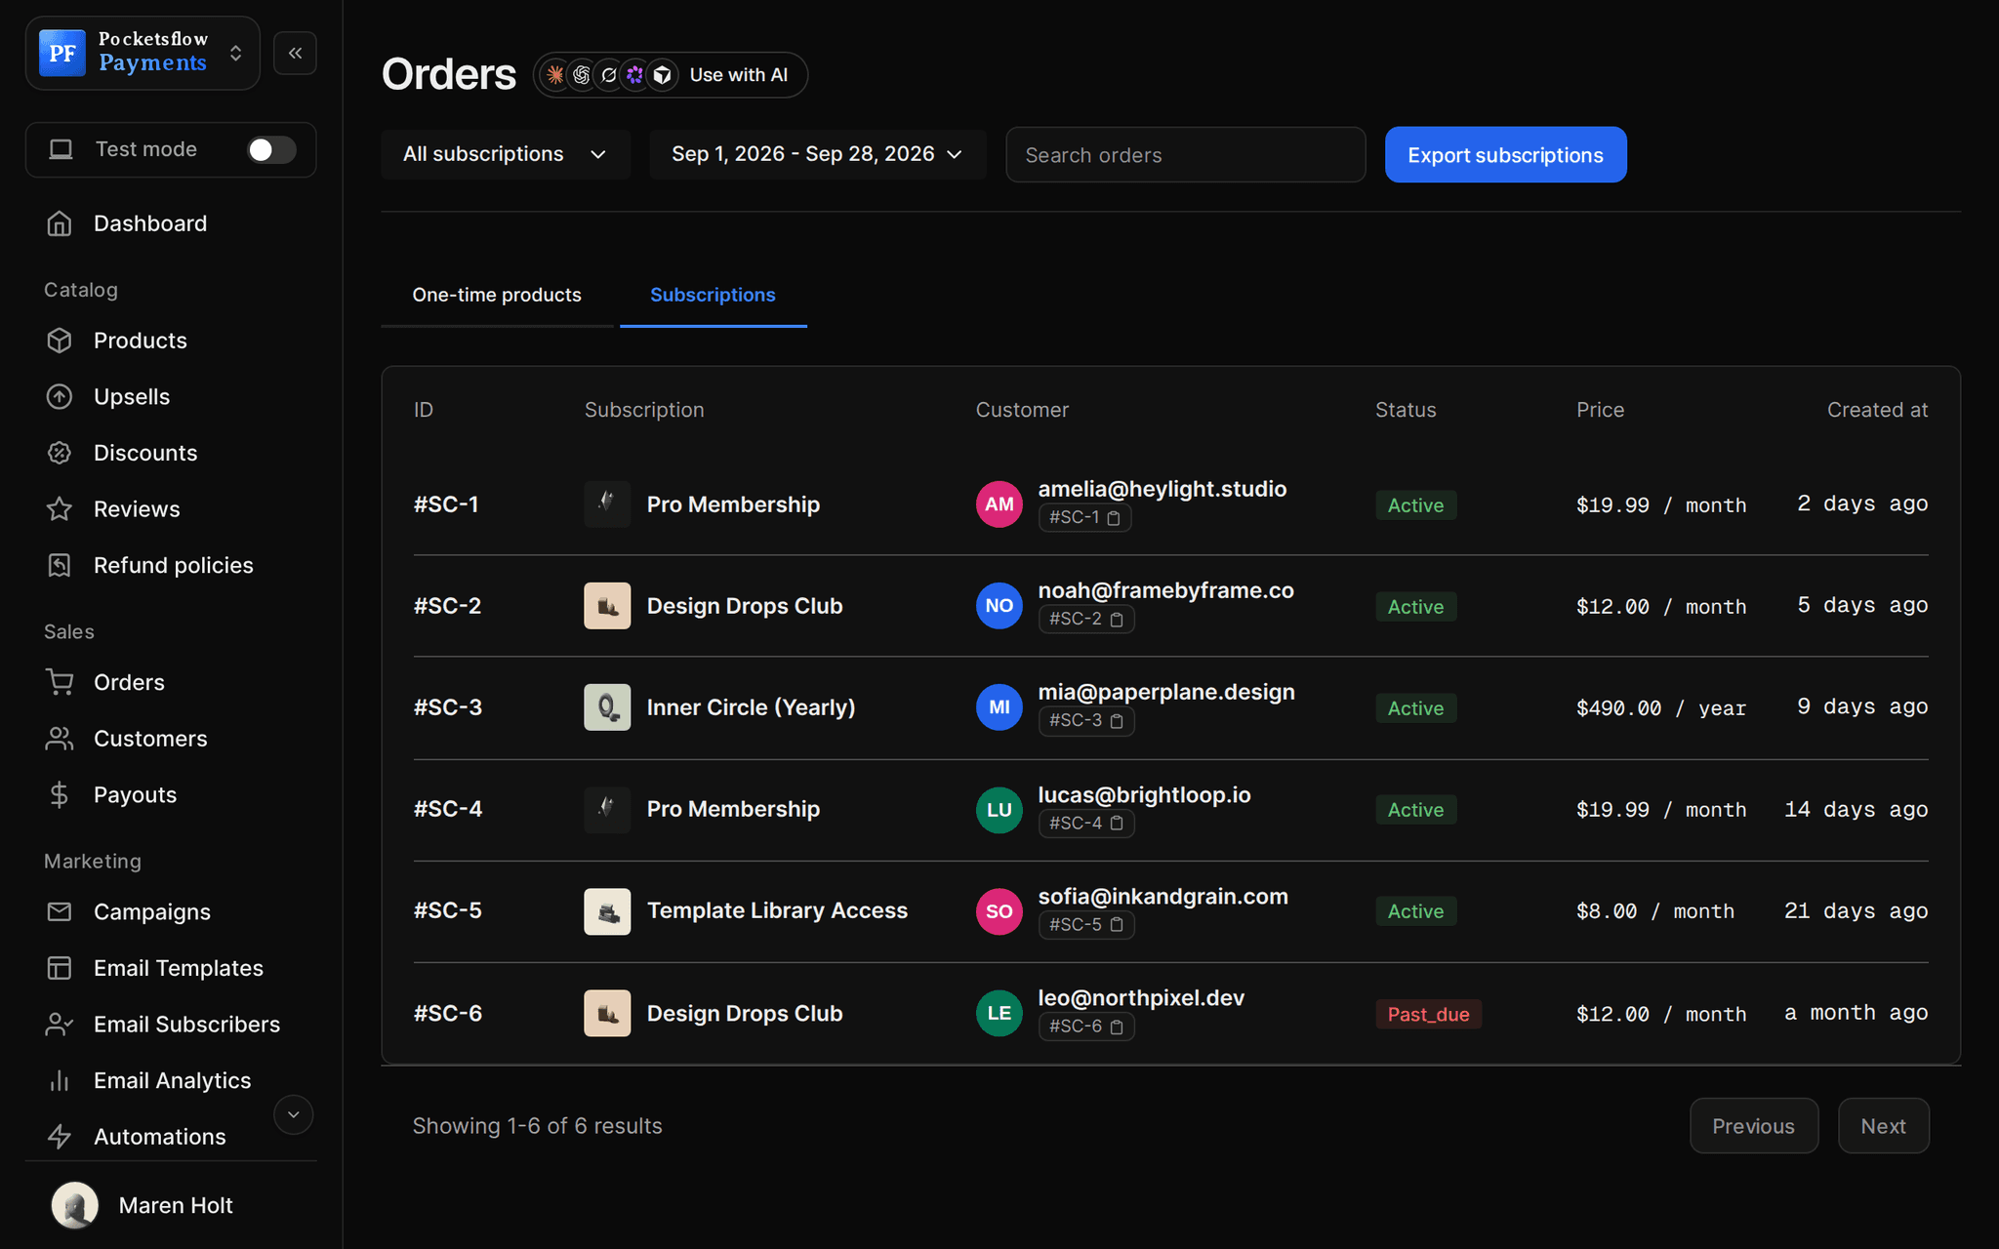Viewport: 1999px width, 1249px height.
Task: Click Design Drops Club in row #SC-2
Action: point(745,606)
